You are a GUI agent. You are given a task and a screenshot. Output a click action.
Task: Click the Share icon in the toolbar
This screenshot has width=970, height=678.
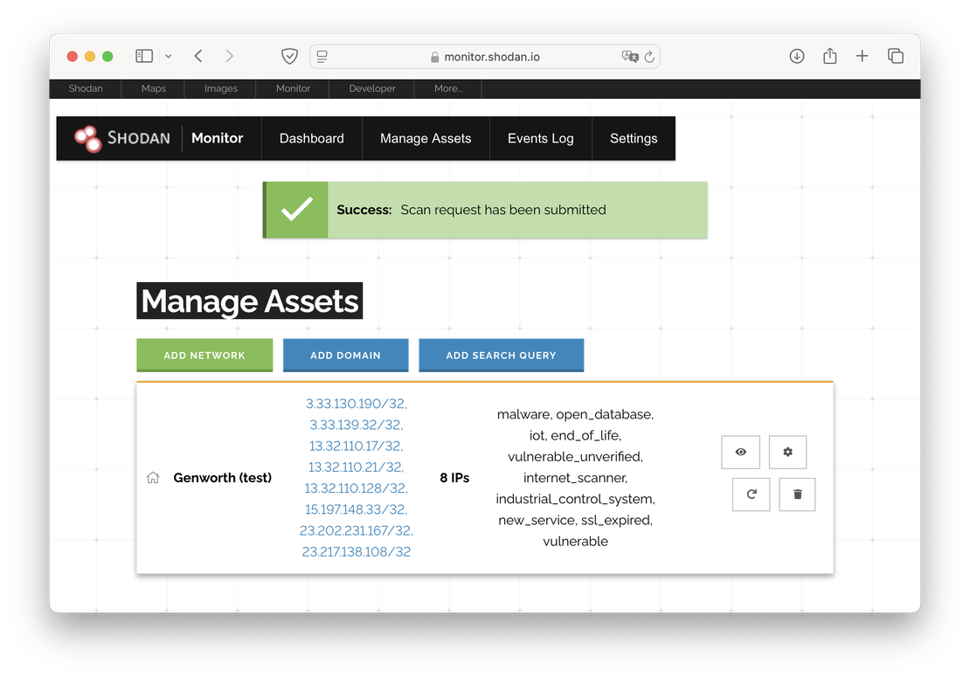829,55
